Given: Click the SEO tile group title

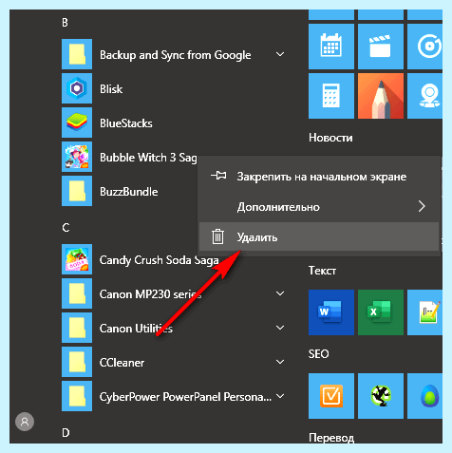Looking at the screenshot, I should 318,354.
